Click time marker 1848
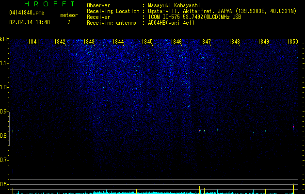This screenshot has width=305, height=194. (x=234, y=42)
